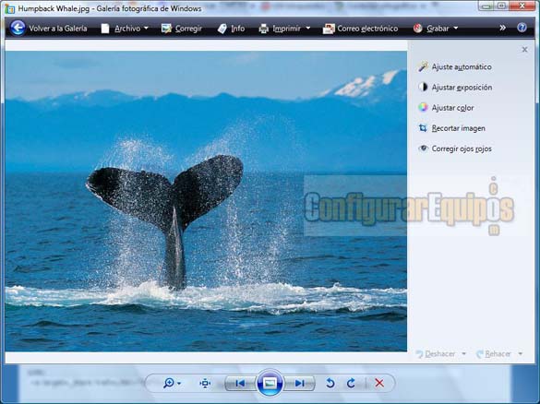Show more toolbar items chevron
Viewport: 540px width, 404px height.
pos(502,28)
